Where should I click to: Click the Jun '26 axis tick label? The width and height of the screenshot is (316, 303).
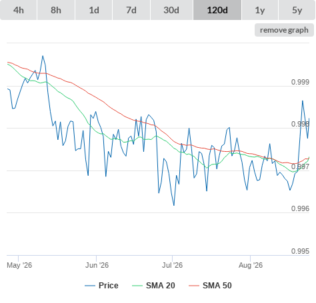pyautogui.click(x=97, y=265)
